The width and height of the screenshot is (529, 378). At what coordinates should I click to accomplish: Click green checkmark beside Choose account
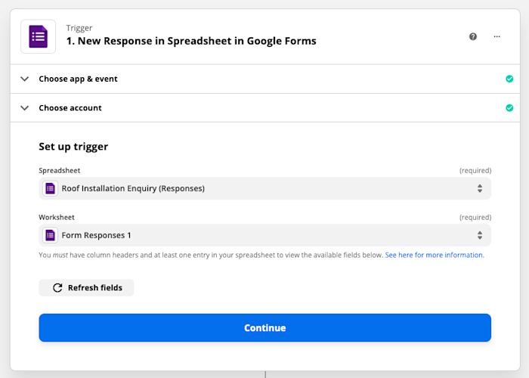509,108
